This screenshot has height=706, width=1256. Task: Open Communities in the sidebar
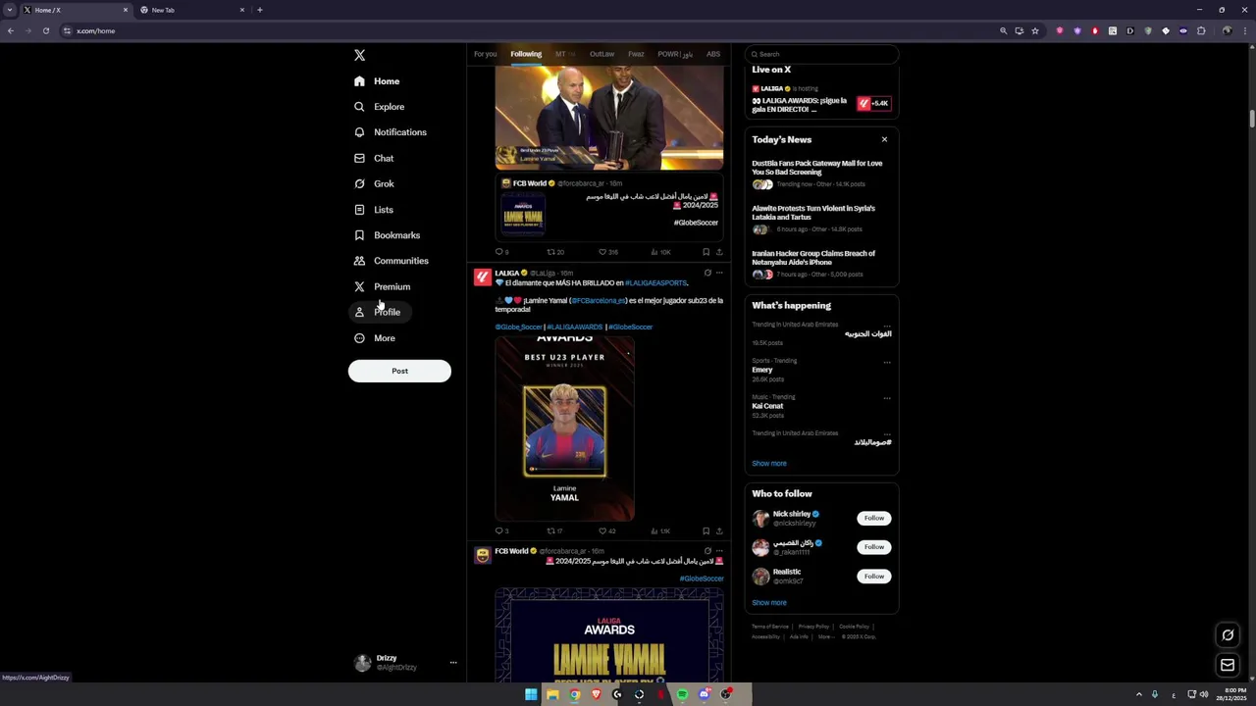click(392, 261)
